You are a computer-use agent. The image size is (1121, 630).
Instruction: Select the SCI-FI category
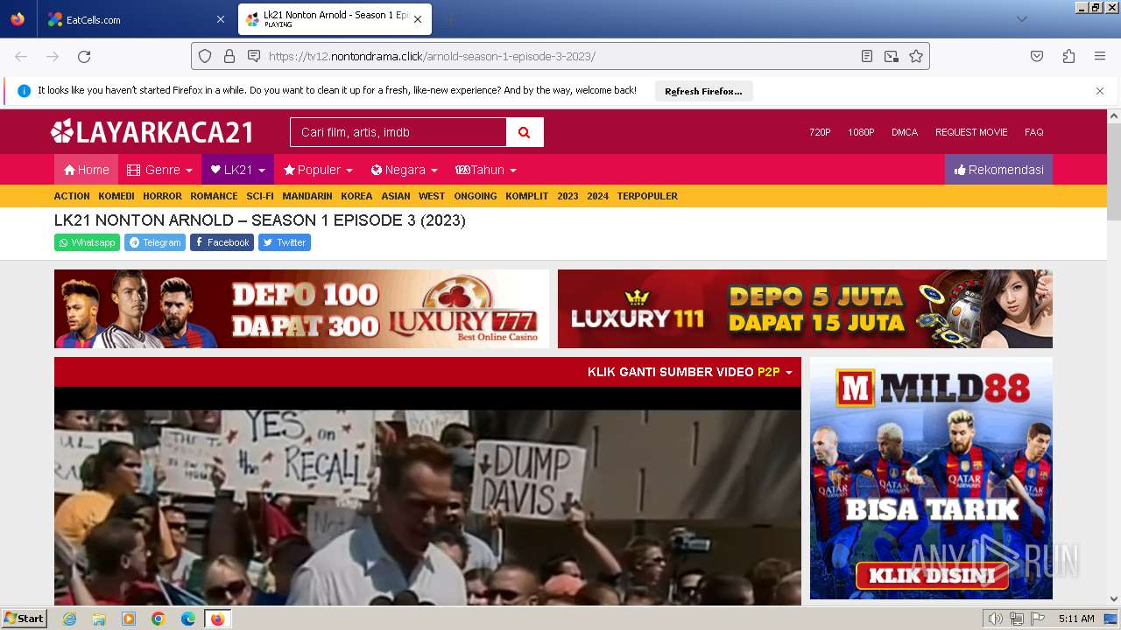259,196
